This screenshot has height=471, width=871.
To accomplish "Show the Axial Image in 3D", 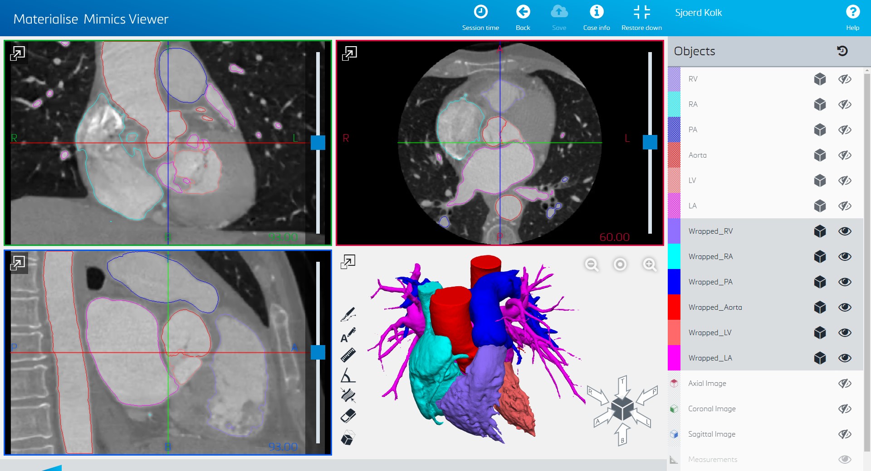I will (x=845, y=384).
